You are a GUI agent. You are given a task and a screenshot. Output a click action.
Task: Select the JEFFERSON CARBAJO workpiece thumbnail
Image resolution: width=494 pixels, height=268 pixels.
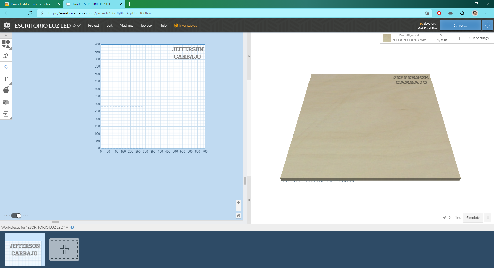coord(25,249)
